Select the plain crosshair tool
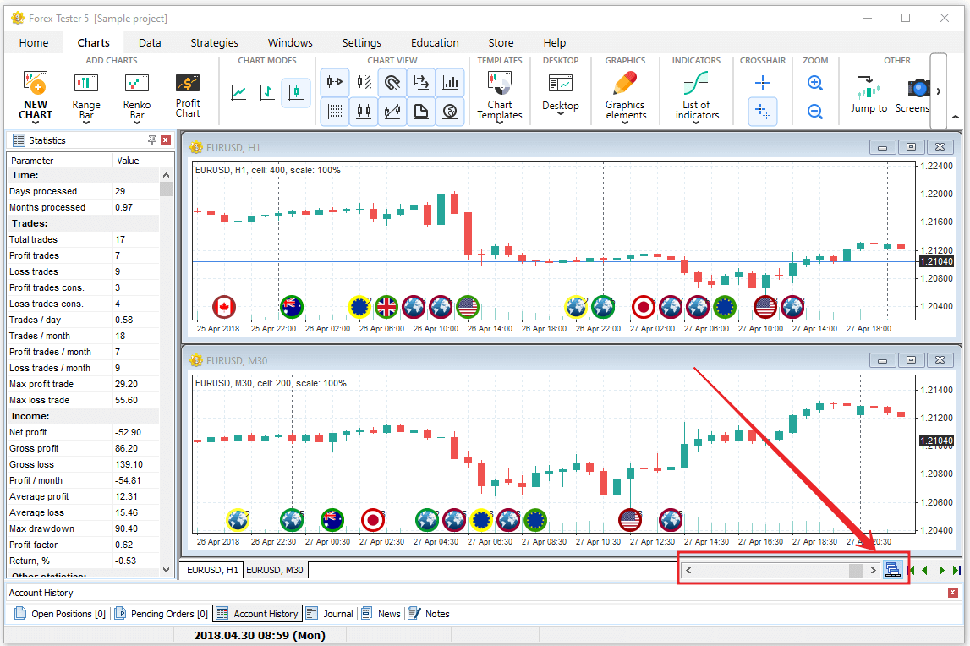This screenshot has width=970, height=646. click(763, 83)
